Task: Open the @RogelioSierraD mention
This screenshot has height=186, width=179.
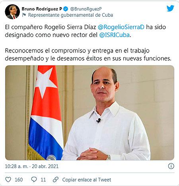Action: [121, 27]
